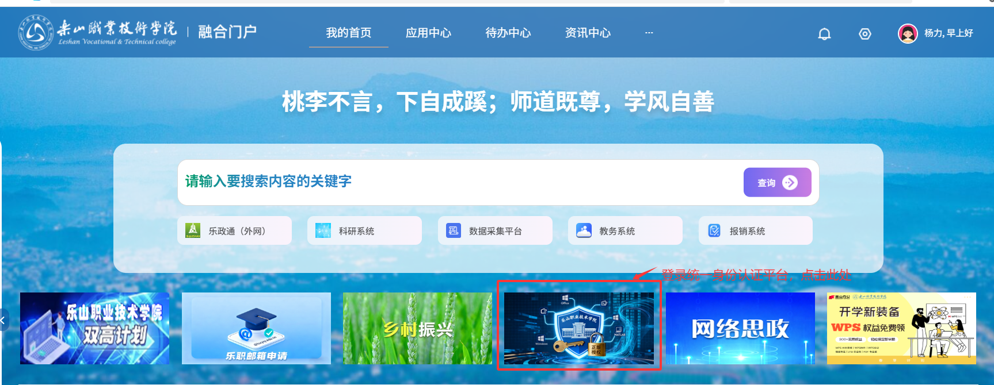Image resolution: width=994 pixels, height=385 pixels.
Task: Open the 乐职邮箱申请 banner
Action: (x=256, y=328)
